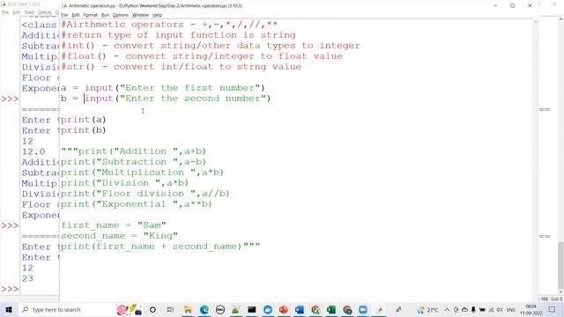Launch Microsoft Edge from taskbar
Viewport: 564px width, 317px height.
pos(204,309)
